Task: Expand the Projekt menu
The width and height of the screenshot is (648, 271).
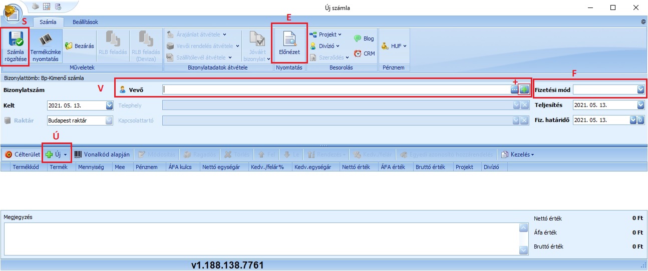Action: pyautogui.click(x=326, y=34)
